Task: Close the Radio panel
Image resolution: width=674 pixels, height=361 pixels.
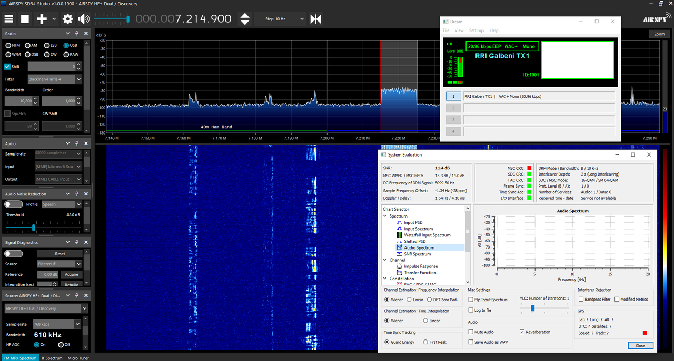Action: click(86, 33)
